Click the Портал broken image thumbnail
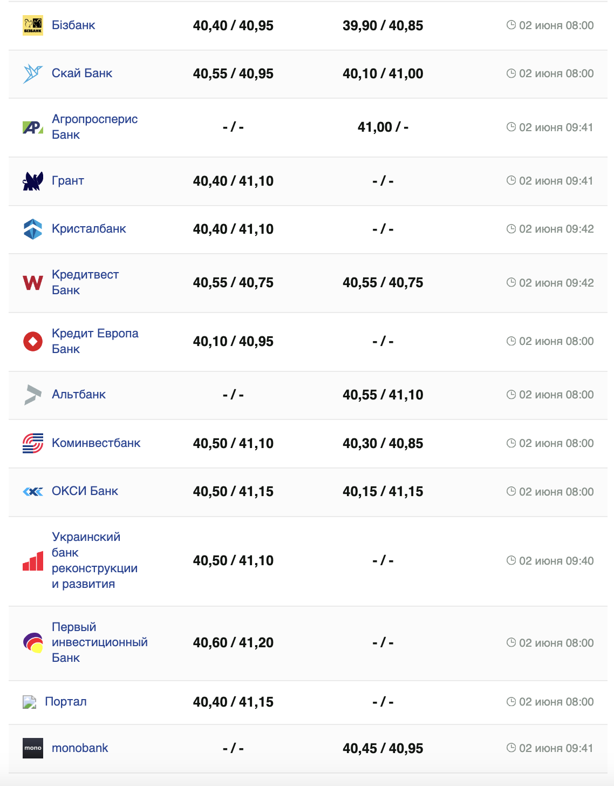The width and height of the screenshot is (614, 786). click(29, 702)
